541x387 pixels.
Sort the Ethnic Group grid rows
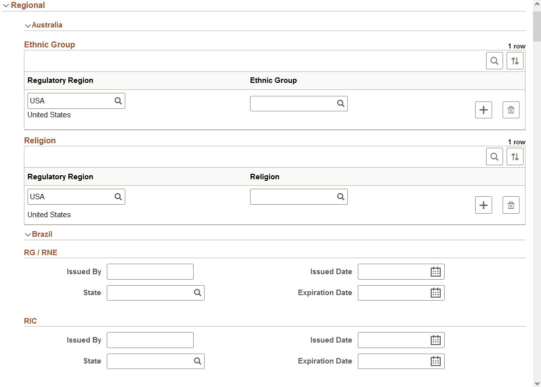tap(515, 60)
